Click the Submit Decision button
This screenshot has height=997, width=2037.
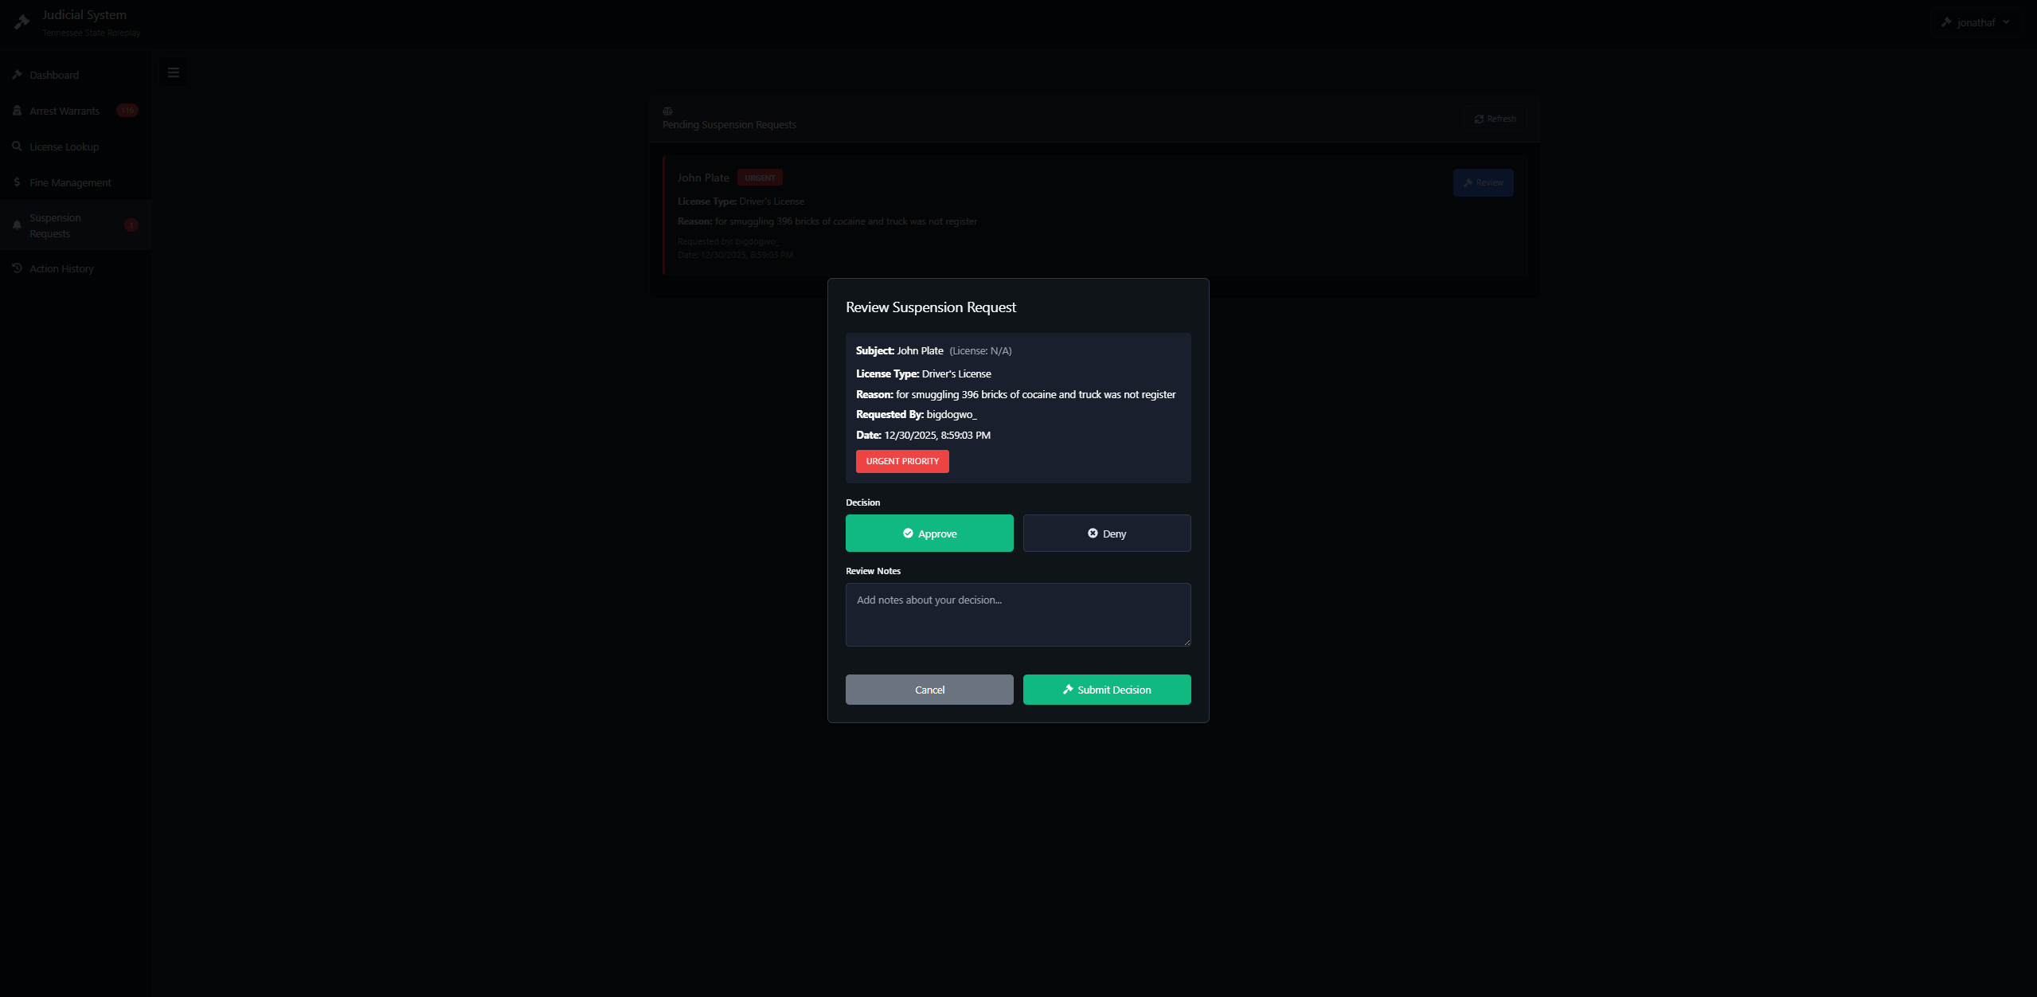coord(1106,690)
